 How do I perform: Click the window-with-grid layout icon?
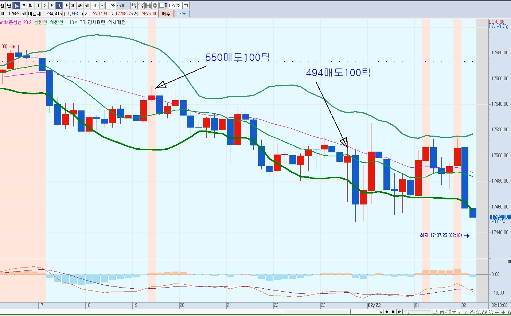435,312
